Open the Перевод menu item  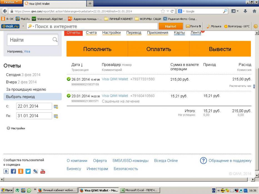[x=134, y=33]
